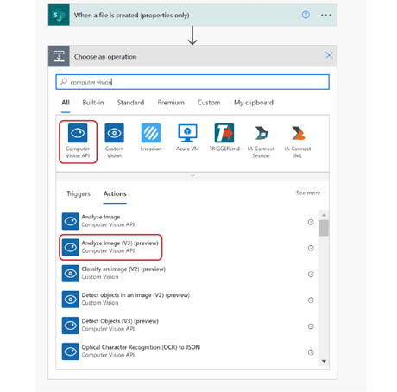The width and height of the screenshot is (397, 392).
Task: Show info for OCR to JSON action
Action: pos(311,352)
